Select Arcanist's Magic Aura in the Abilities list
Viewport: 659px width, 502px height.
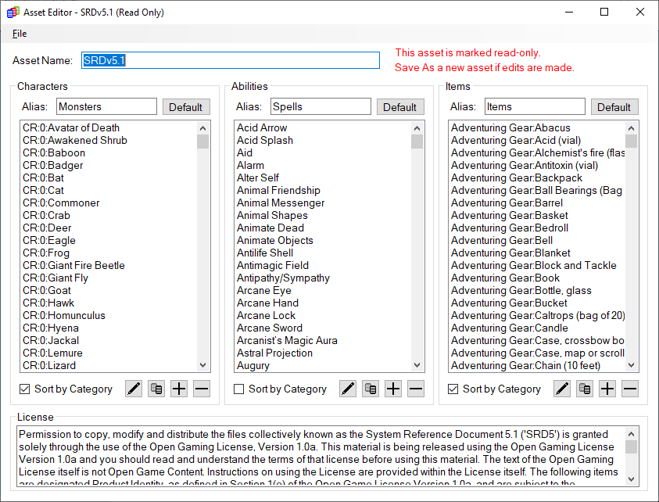coord(323,341)
